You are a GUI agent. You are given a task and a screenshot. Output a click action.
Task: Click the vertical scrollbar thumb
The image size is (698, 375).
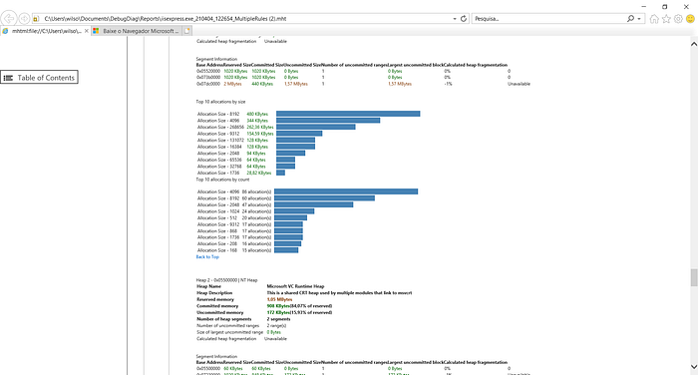(694, 277)
